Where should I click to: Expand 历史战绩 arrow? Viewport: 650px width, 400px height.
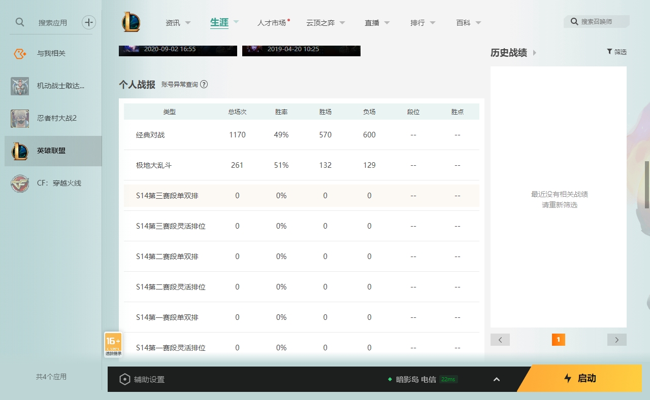pos(535,53)
